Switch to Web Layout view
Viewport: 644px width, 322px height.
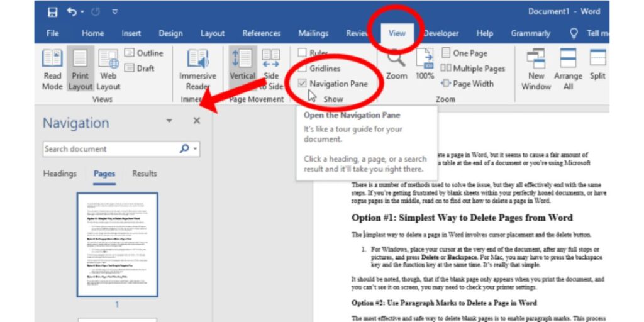pos(108,70)
